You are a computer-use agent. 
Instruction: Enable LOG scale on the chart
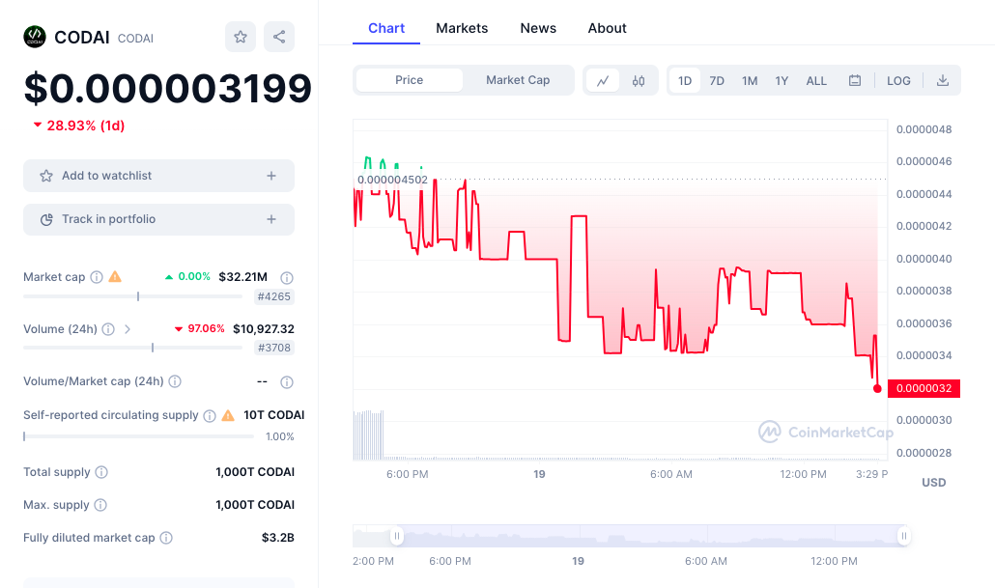pyautogui.click(x=897, y=80)
